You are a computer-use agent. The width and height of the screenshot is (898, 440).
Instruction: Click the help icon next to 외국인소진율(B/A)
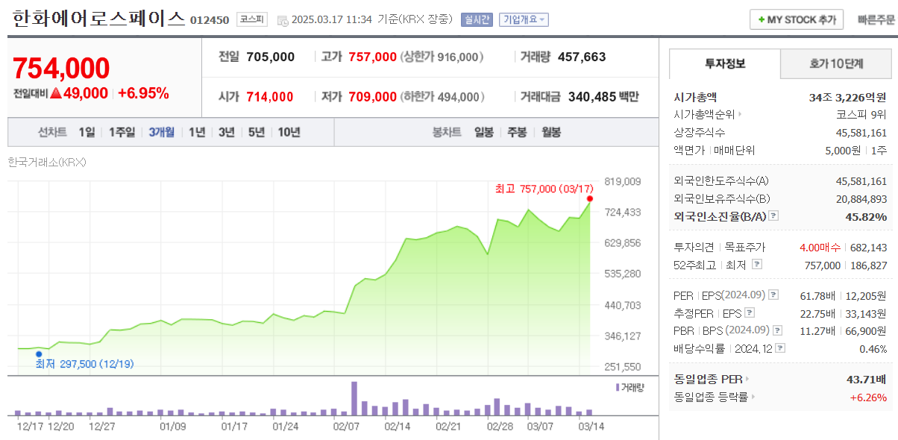point(773,216)
